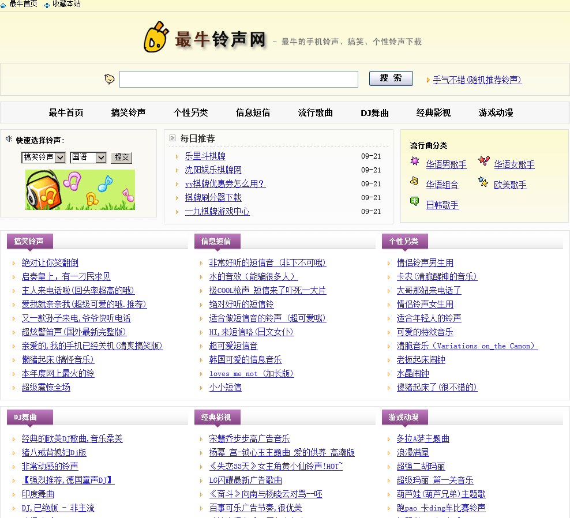Click the yellow stars icon beside 欧美歌手

tap(483, 181)
